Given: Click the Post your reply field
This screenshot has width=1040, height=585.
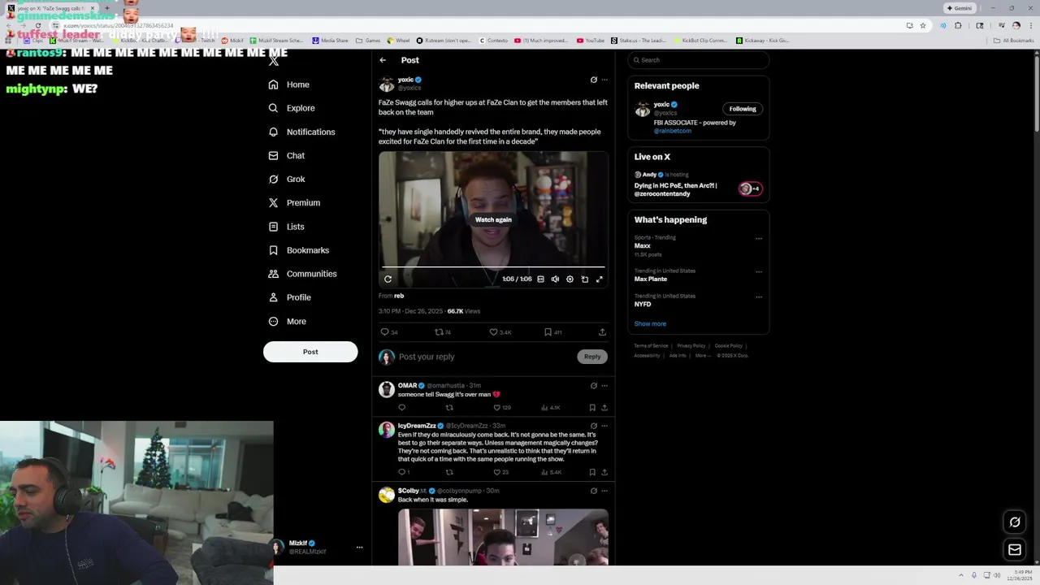Looking at the screenshot, I should coord(486,357).
